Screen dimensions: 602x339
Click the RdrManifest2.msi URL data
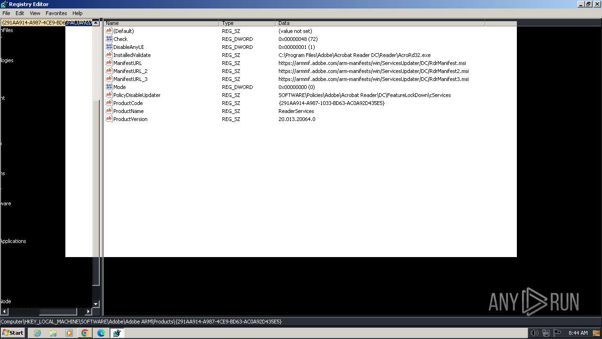pos(374,71)
